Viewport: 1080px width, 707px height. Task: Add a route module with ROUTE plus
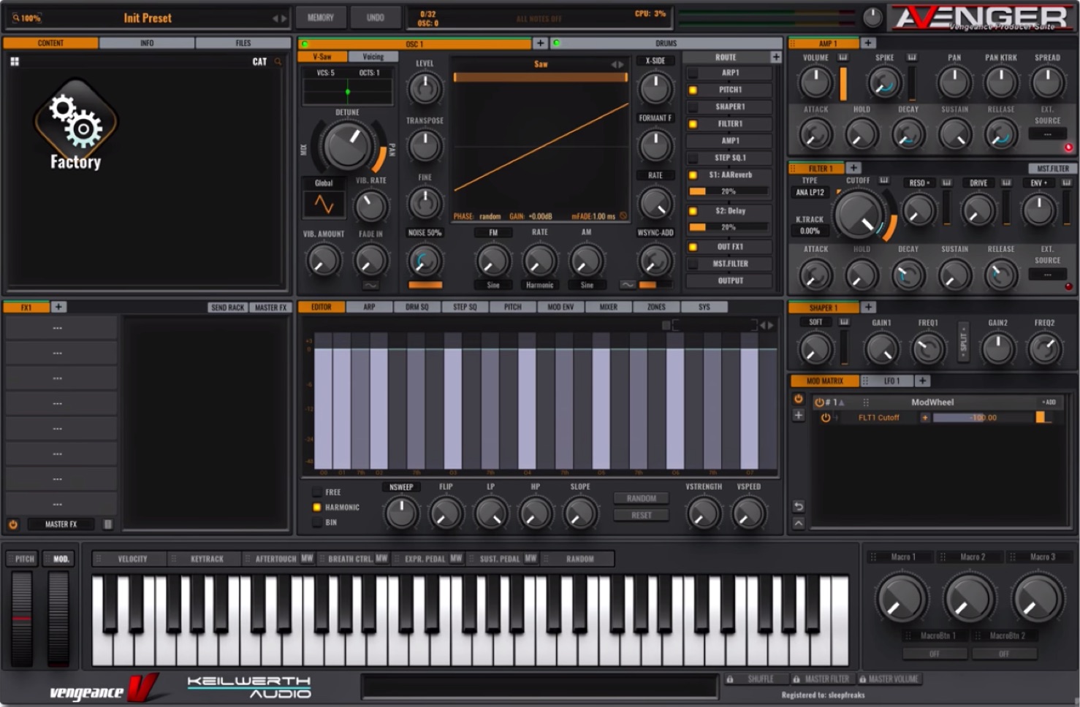tap(775, 57)
